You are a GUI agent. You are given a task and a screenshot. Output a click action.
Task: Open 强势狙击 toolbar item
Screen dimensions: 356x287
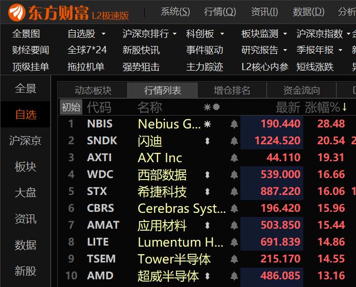click(x=141, y=67)
